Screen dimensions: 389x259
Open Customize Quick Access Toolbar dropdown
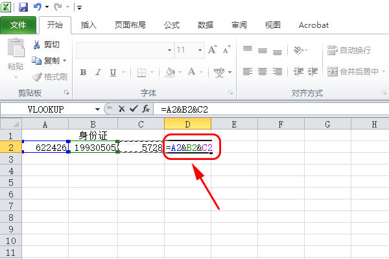click(x=79, y=8)
